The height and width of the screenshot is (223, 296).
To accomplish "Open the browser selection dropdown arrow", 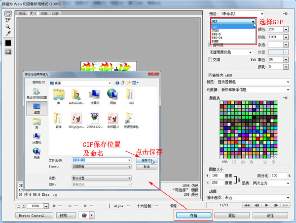I will click(92, 215).
